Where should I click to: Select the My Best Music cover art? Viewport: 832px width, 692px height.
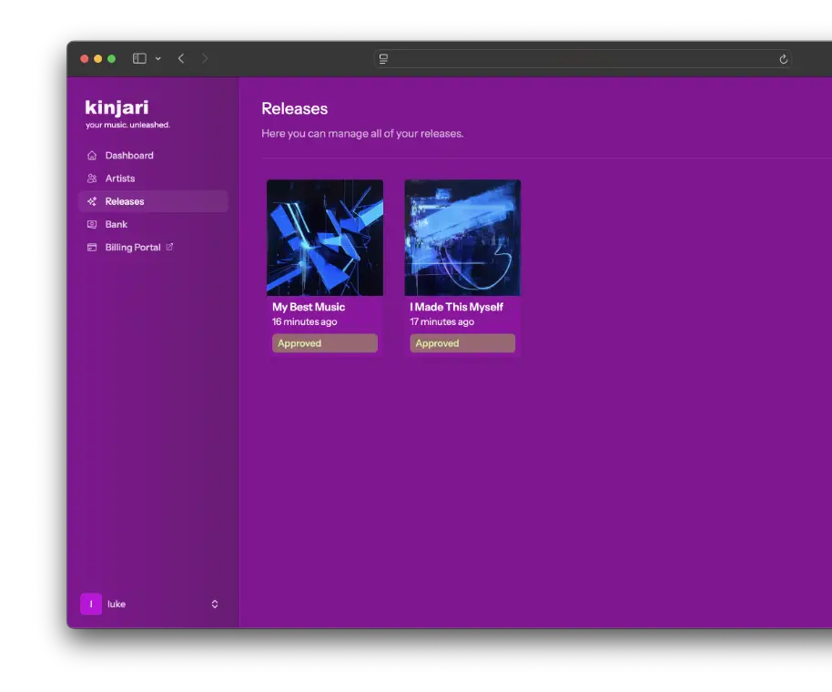(x=325, y=238)
